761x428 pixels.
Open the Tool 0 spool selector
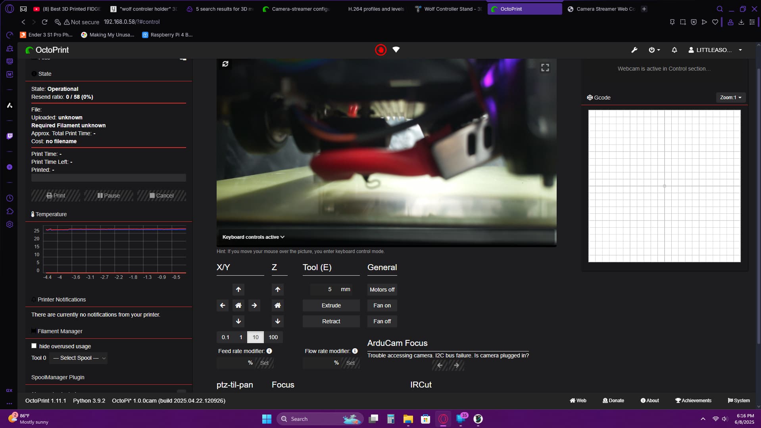coord(78,358)
